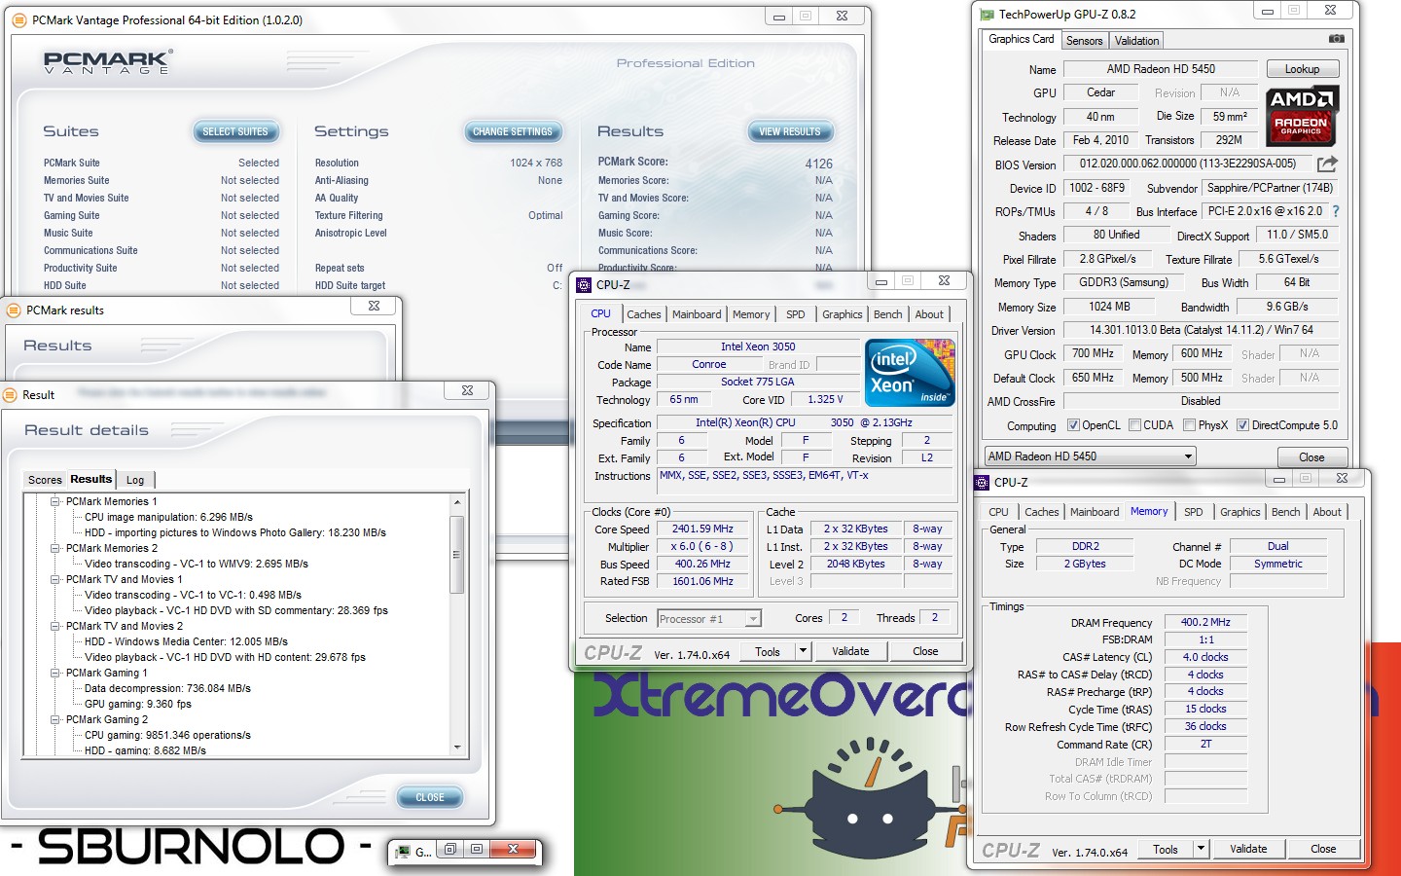Viewport: 1401px width, 876px height.
Task: Open the Tools dropdown arrow in CPU tab window
Action: pyautogui.click(x=803, y=651)
